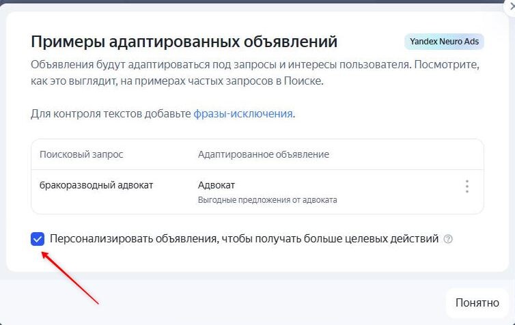
Task: Uncheck the Персонализировать объявления checkbox
Action: (x=38, y=239)
